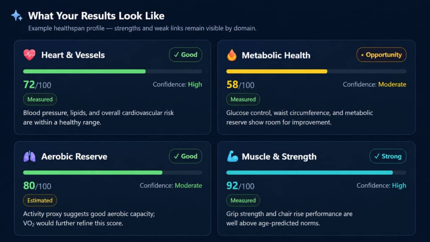Click the teal Muscle & Strength progress bar
Screen dimensions: 430x242
pyautogui.click(x=316, y=173)
